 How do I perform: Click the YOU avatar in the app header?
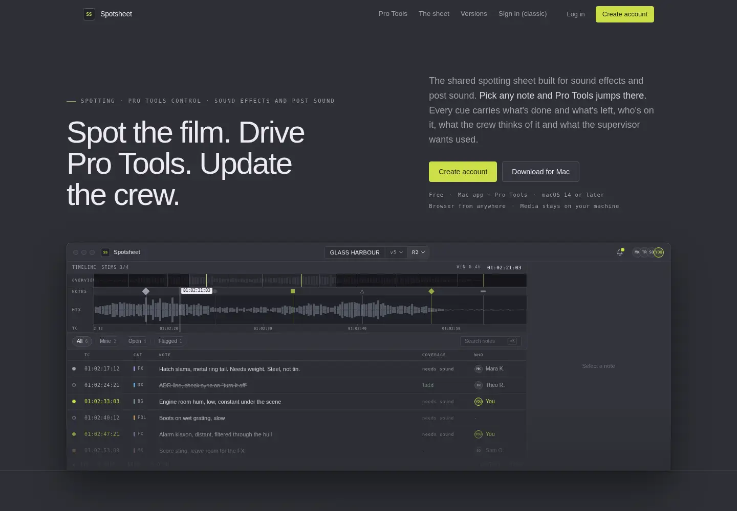pyautogui.click(x=659, y=252)
